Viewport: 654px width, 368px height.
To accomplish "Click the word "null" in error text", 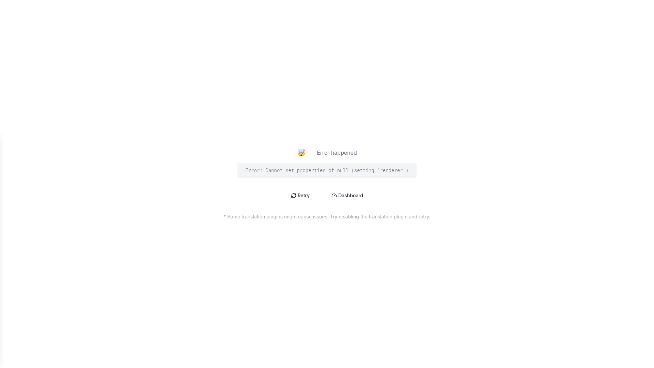I will (343, 170).
